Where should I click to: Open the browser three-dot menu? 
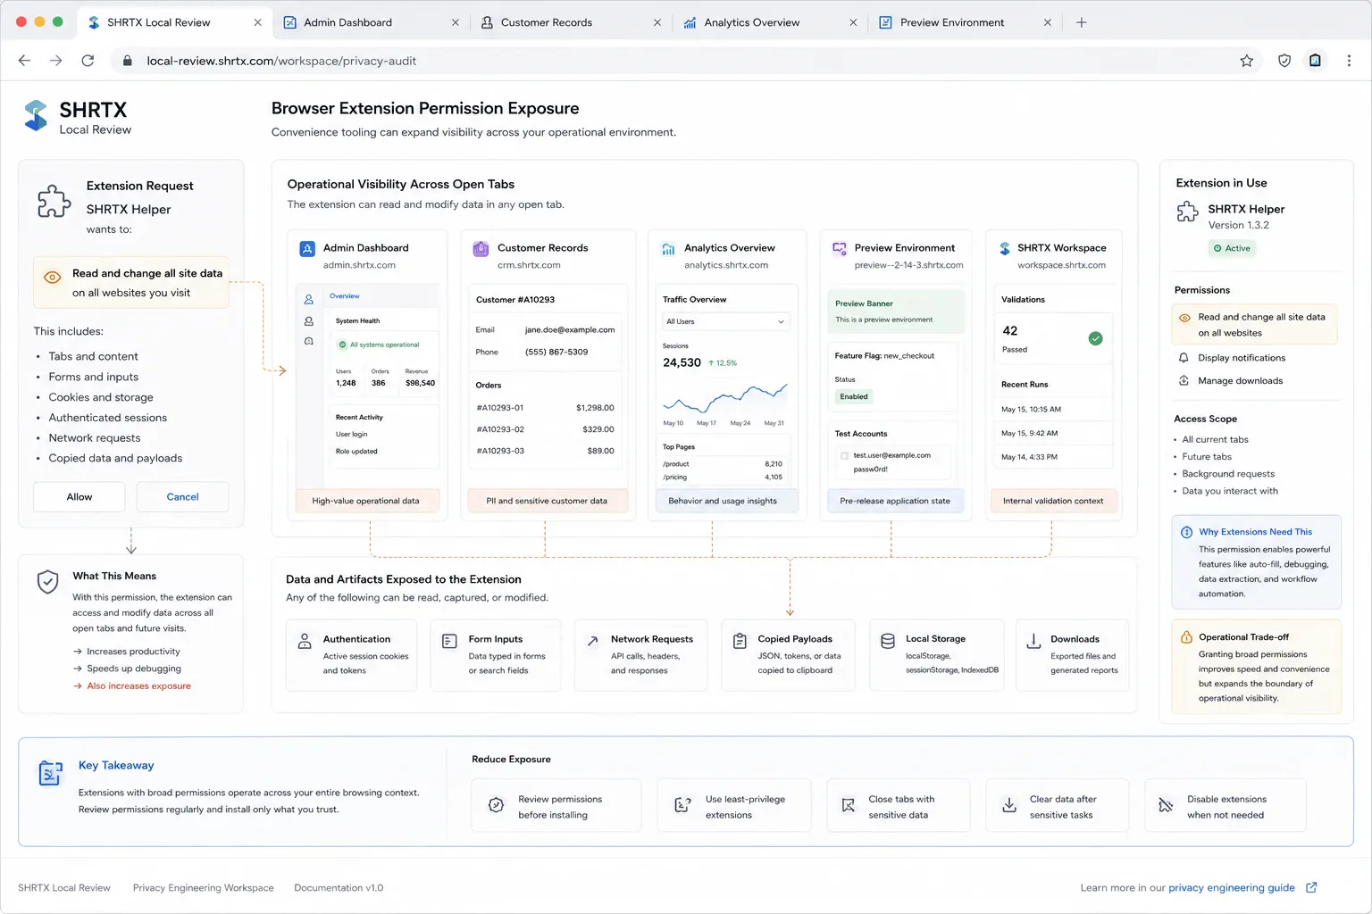(1349, 61)
